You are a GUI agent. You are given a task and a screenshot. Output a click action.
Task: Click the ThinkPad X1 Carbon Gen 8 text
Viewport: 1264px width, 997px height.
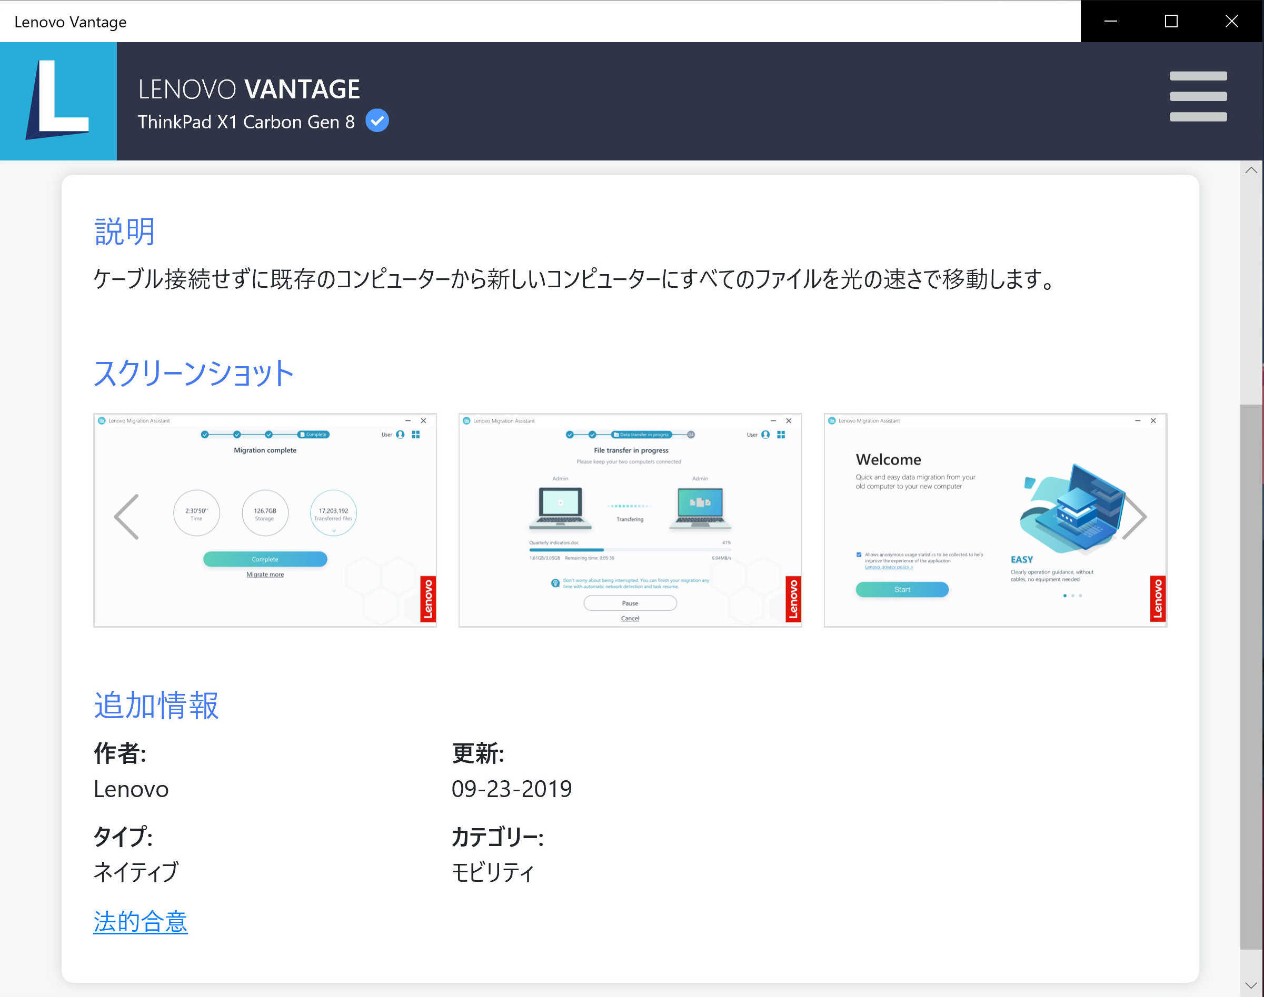click(x=246, y=122)
